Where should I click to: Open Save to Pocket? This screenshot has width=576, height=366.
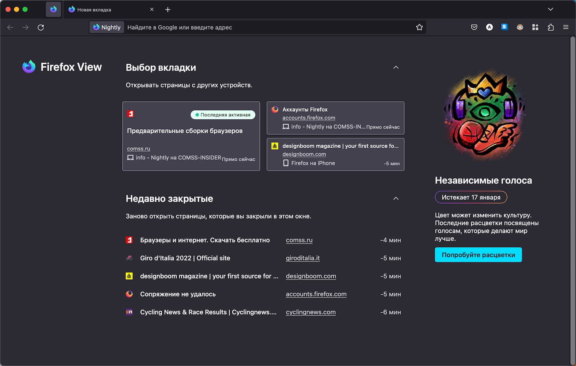pyautogui.click(x=474, y=27)
